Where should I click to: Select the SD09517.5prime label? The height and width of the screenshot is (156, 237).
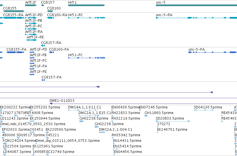coord(31,135)
